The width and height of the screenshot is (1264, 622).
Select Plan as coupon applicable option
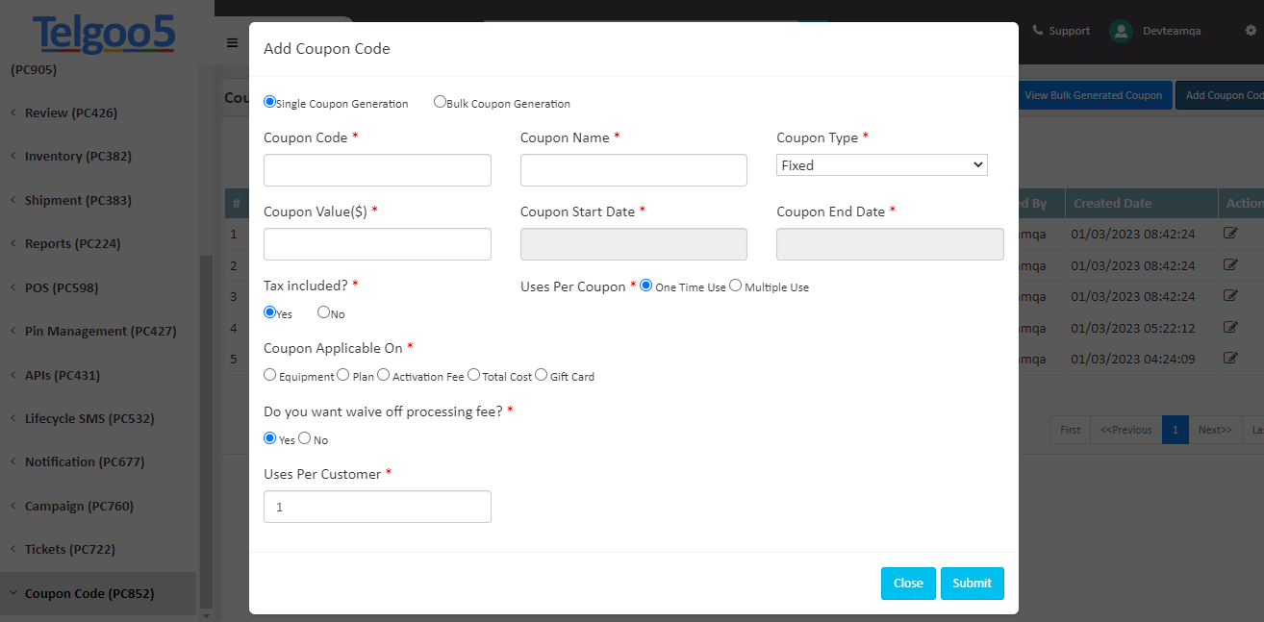click(343, 375)
